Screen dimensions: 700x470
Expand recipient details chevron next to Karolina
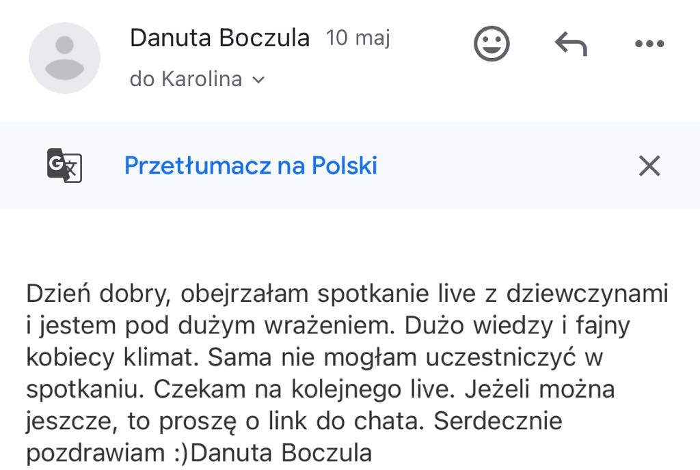tap(258, 80)
